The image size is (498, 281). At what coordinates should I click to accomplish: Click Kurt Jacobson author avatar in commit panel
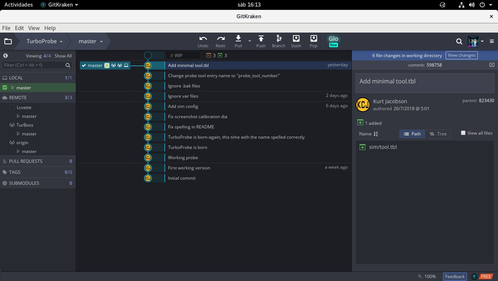(363, 105)
